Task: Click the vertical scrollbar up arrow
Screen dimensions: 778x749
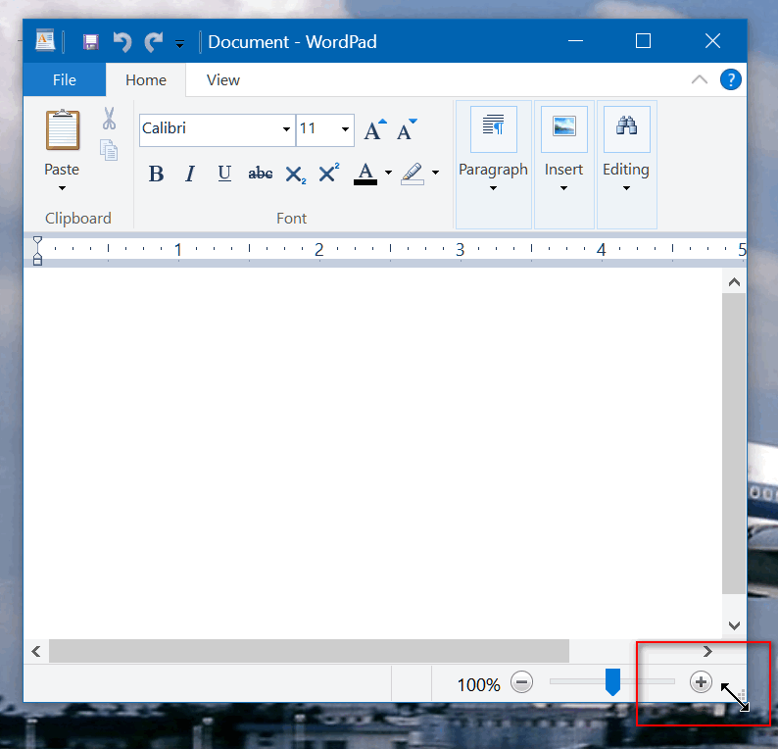Action: click(734, 282)
